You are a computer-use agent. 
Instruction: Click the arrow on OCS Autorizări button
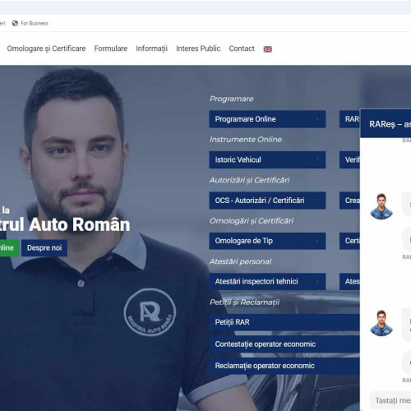click(317, 201)
